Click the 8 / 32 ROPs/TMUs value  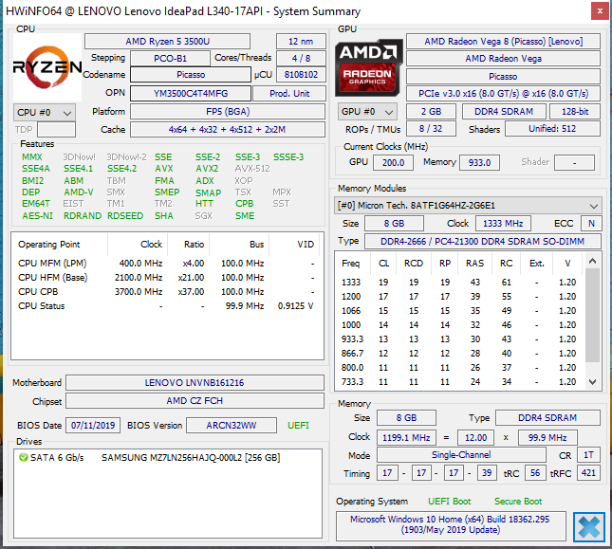click(431, 129)
